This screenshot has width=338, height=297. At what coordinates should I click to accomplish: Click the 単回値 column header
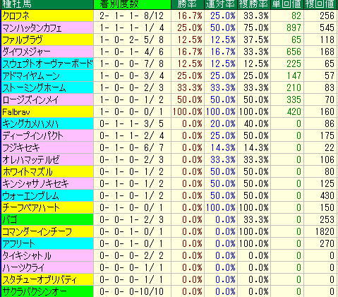coord(286,4)
